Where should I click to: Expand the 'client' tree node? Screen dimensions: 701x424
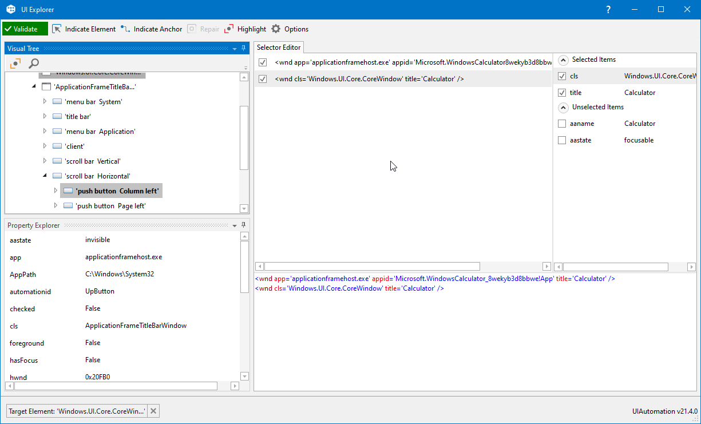coord(45,146)
